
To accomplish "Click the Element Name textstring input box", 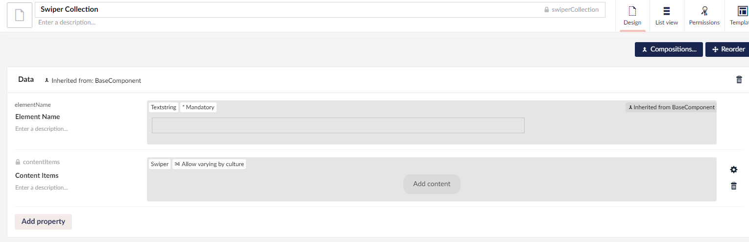I will click(x=338, y=125).
